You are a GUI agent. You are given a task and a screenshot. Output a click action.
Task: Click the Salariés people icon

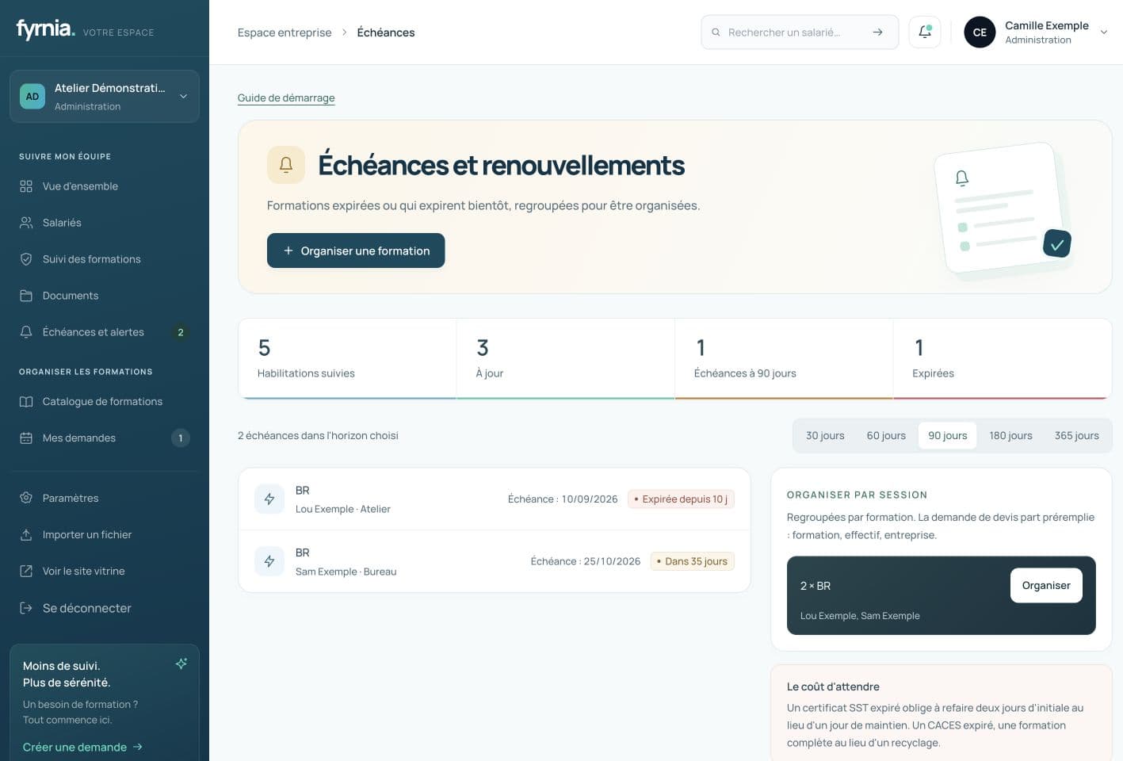point(26,223)
